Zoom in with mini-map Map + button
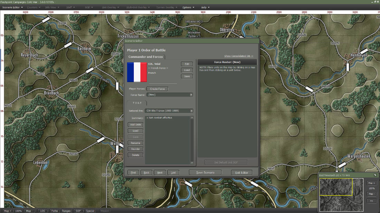 point(371,183)
